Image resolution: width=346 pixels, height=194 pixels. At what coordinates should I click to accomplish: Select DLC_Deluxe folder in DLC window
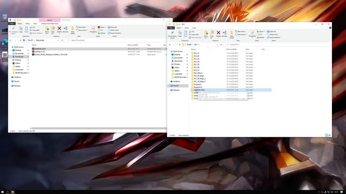198,73
